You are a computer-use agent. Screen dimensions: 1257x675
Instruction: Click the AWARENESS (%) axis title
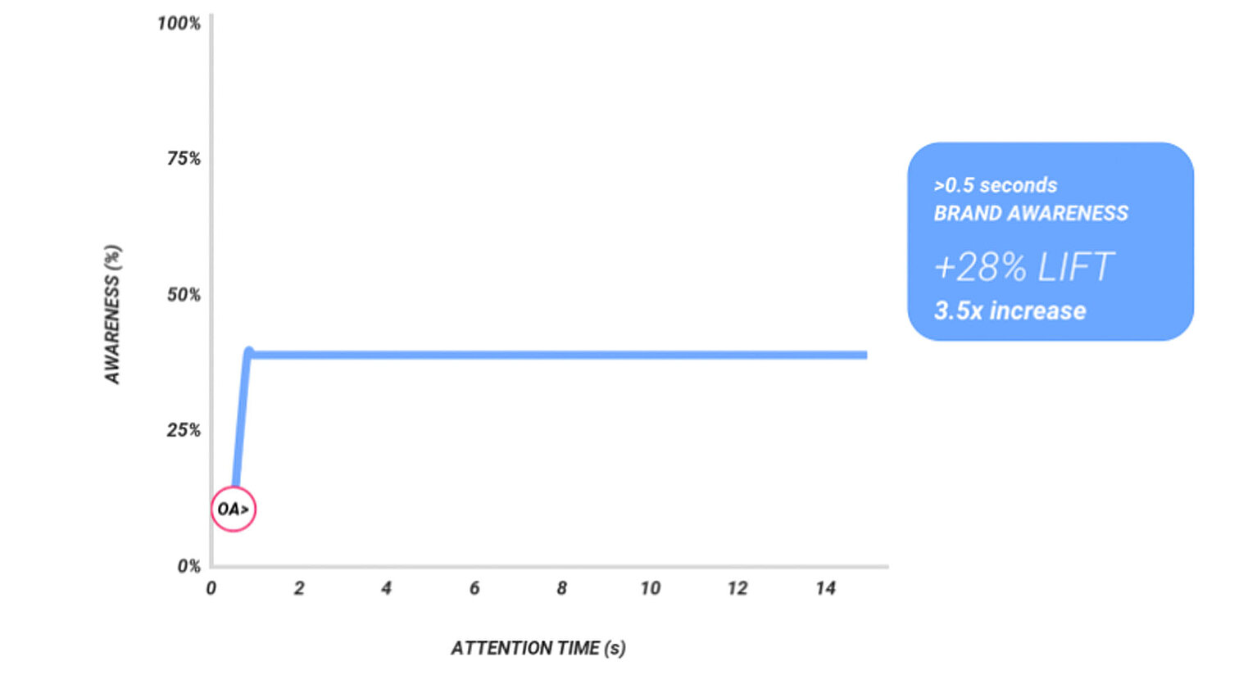(112, 315)
